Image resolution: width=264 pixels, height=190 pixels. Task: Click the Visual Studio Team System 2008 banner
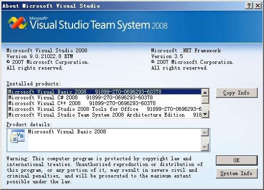132,26
